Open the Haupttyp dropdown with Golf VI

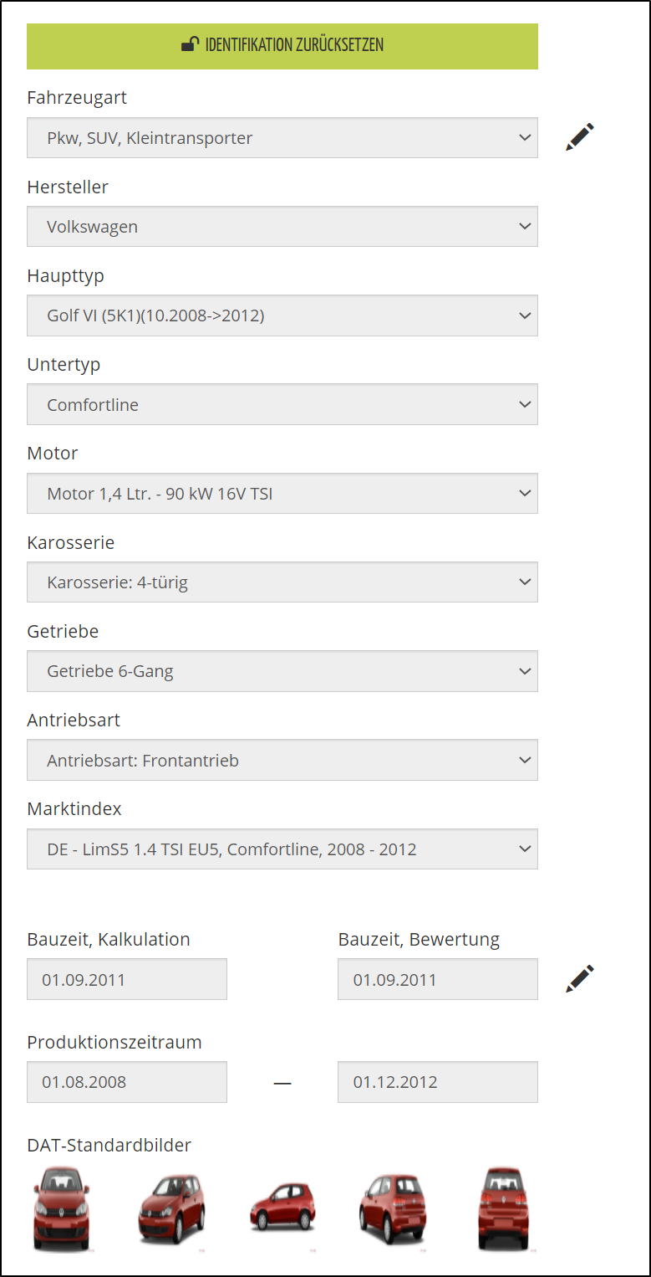282,315
